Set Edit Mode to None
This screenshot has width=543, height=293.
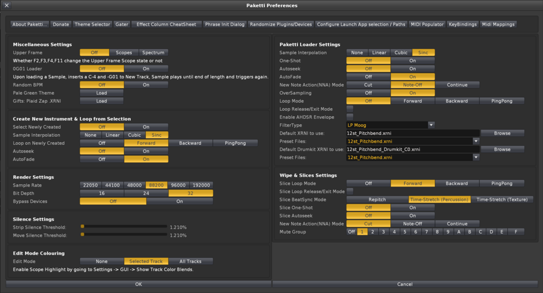pos(102,262)
